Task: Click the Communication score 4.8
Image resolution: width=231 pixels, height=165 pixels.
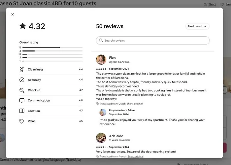Action: 81,100
